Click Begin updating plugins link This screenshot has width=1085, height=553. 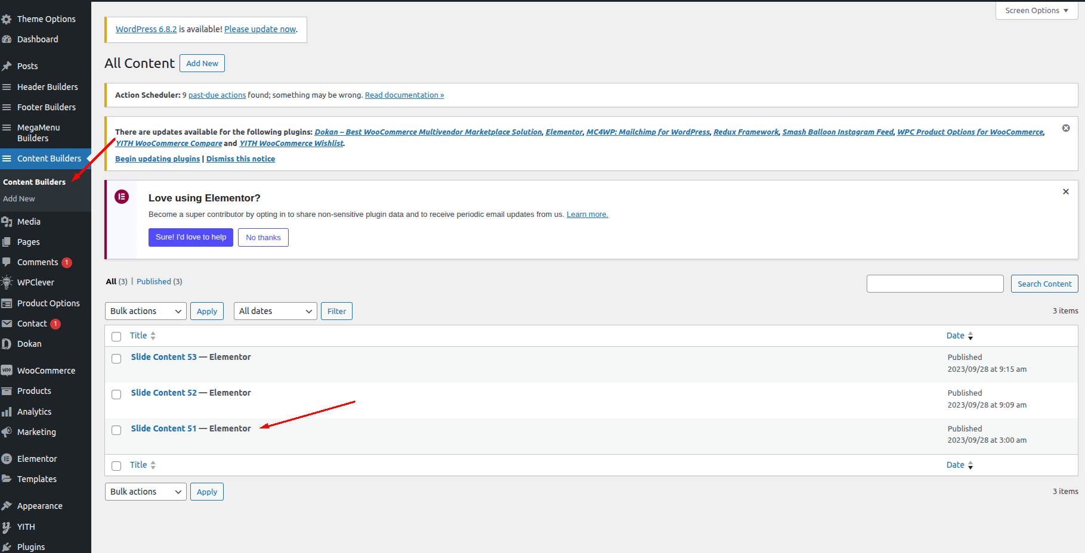[x=157, y=159]
